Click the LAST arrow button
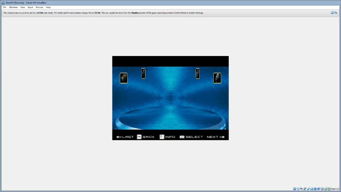341x192 pixels. [125, 137]
